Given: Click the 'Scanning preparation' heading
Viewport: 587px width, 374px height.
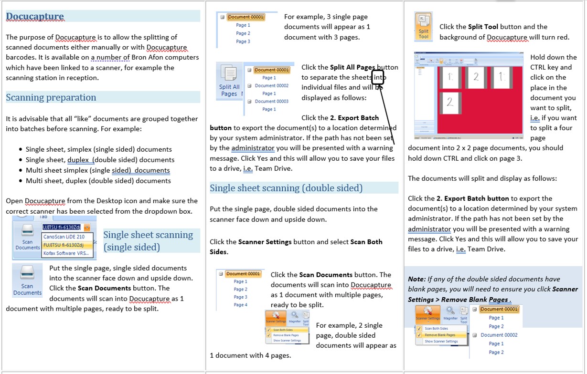Looking at the screenshot, I should pos(51,97).
